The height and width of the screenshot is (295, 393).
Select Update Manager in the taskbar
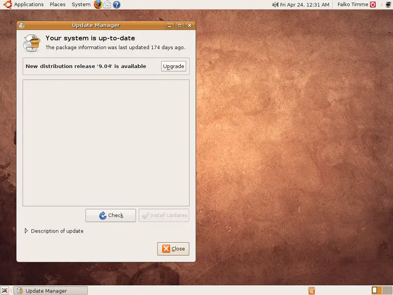coord(51,291)
